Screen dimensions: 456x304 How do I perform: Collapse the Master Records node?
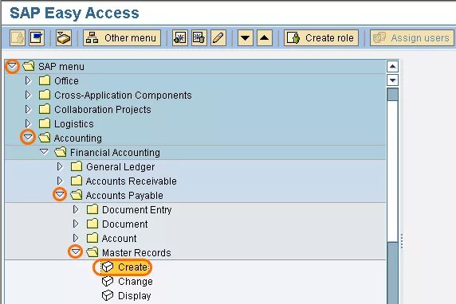click(x=76, y=251)
